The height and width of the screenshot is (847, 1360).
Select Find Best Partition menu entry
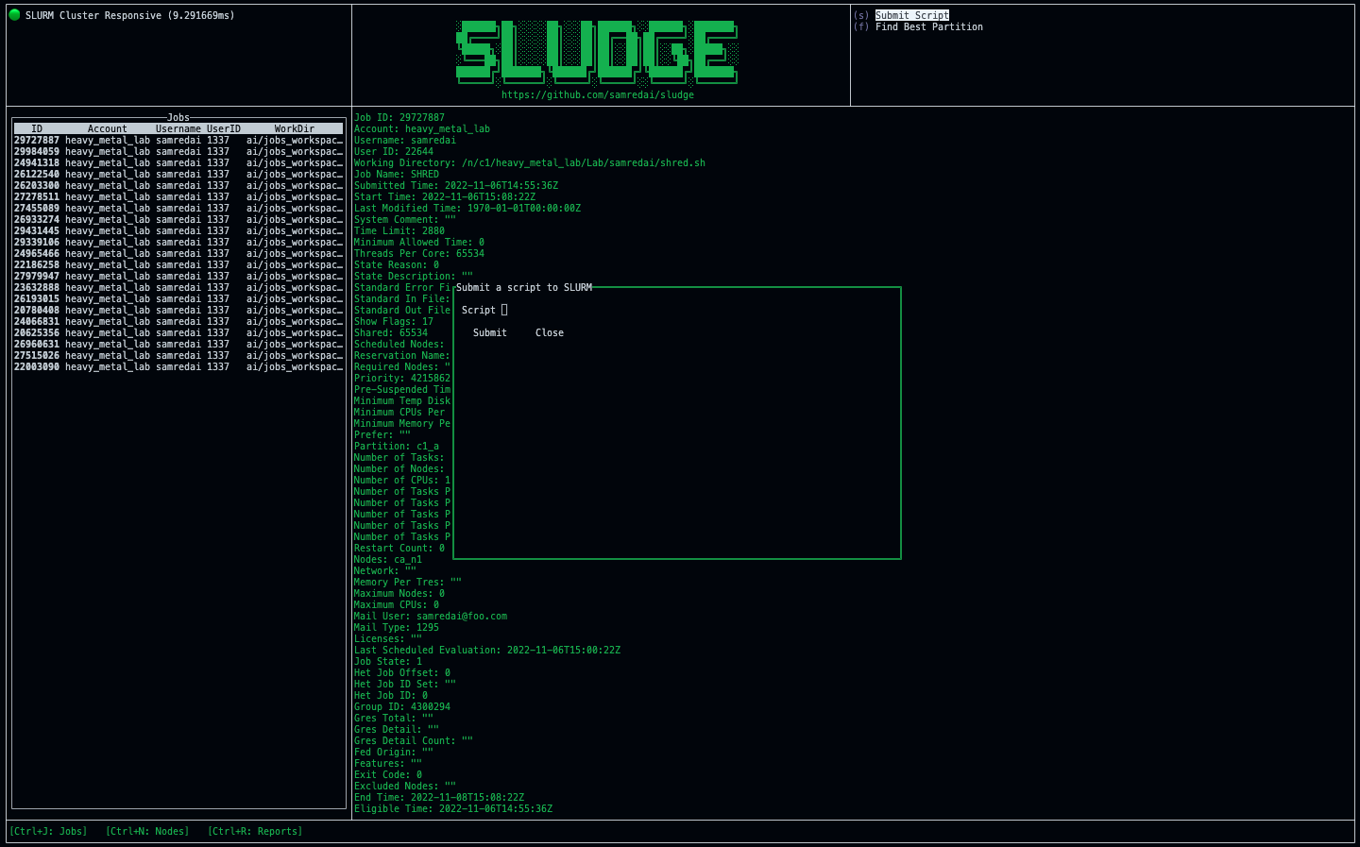pyautogui.click(x=929, y=26)
